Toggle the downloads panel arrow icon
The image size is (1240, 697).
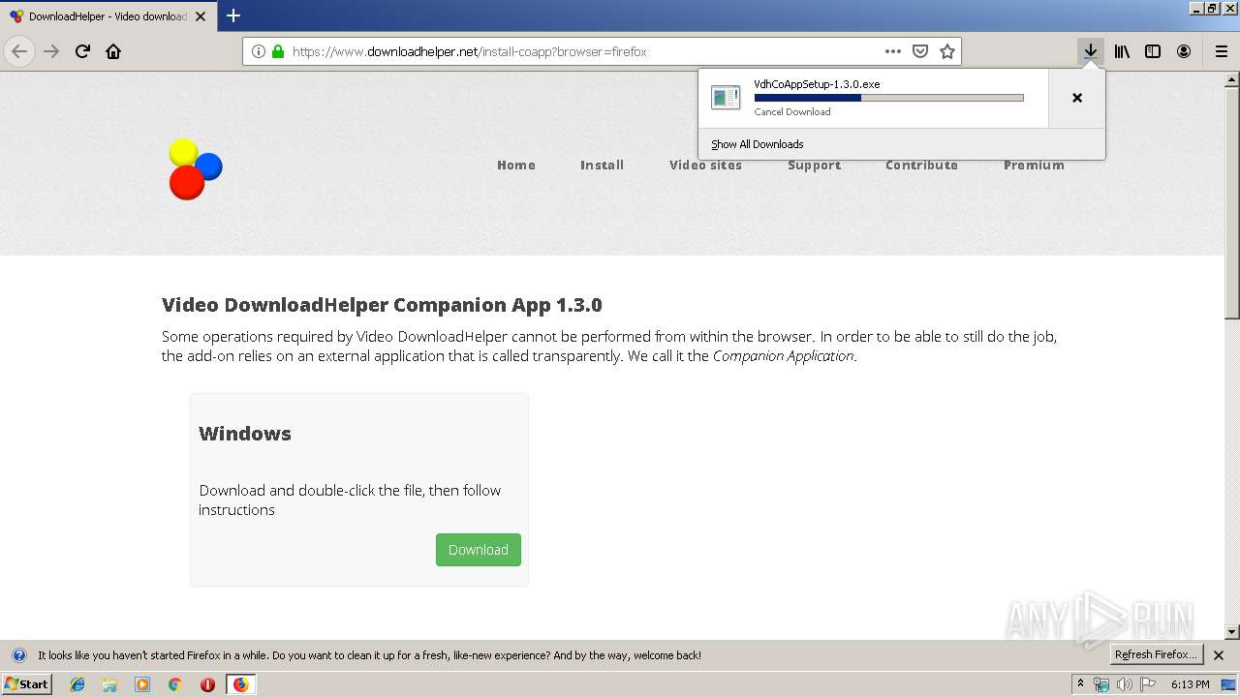coord(1091,51)
